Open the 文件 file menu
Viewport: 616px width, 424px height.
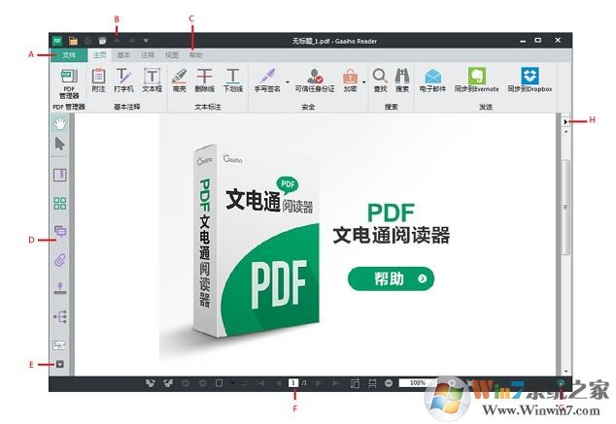coord(69,55)
